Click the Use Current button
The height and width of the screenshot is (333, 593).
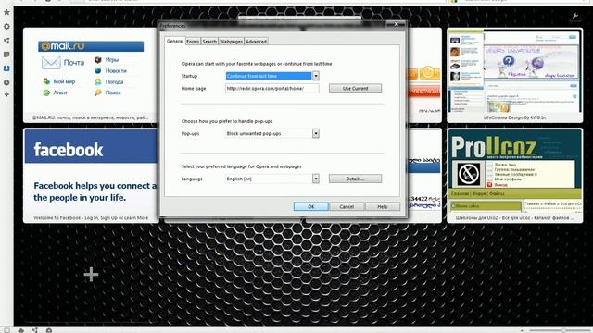point(355,89)
